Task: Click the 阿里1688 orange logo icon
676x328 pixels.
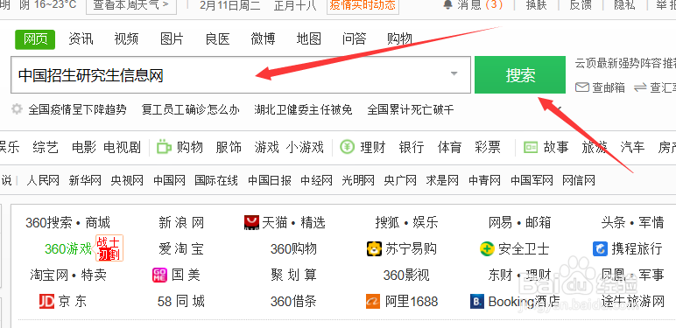Action: [373, 301]
